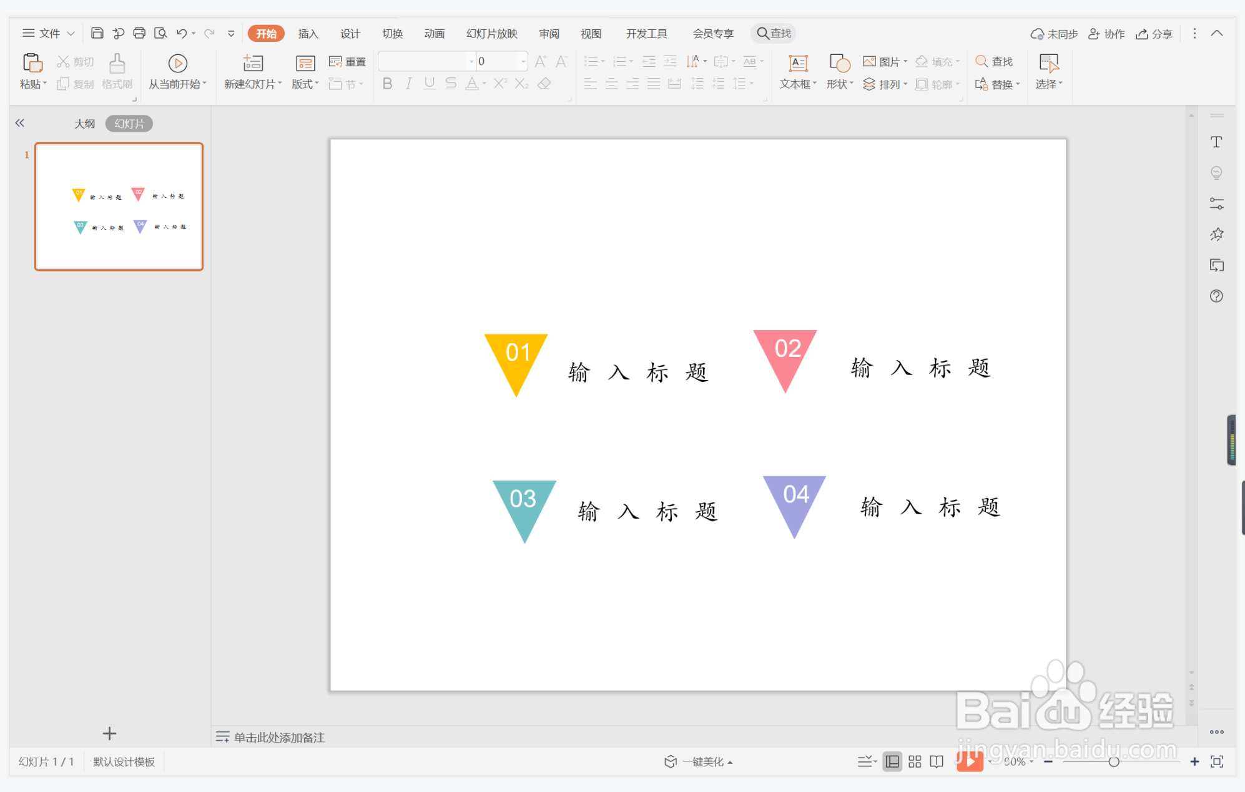Click the zoom slider handle

point(1113,761)
